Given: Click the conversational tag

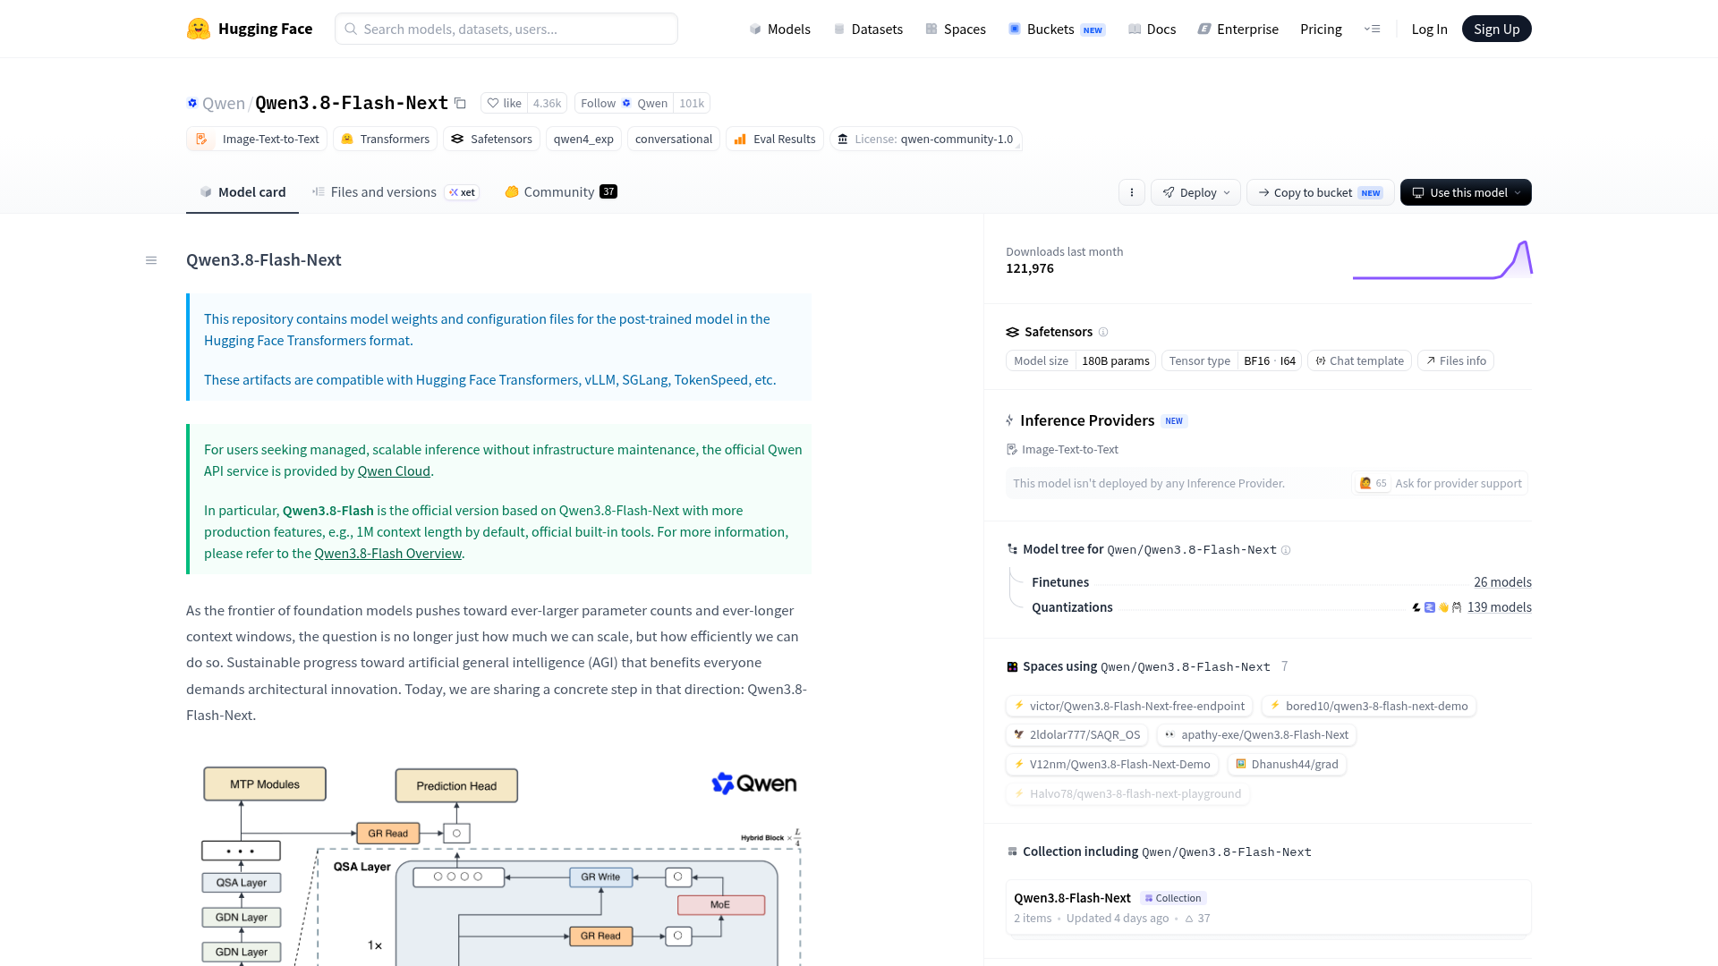Looking at the screenshot, I should tap(674, 140).
